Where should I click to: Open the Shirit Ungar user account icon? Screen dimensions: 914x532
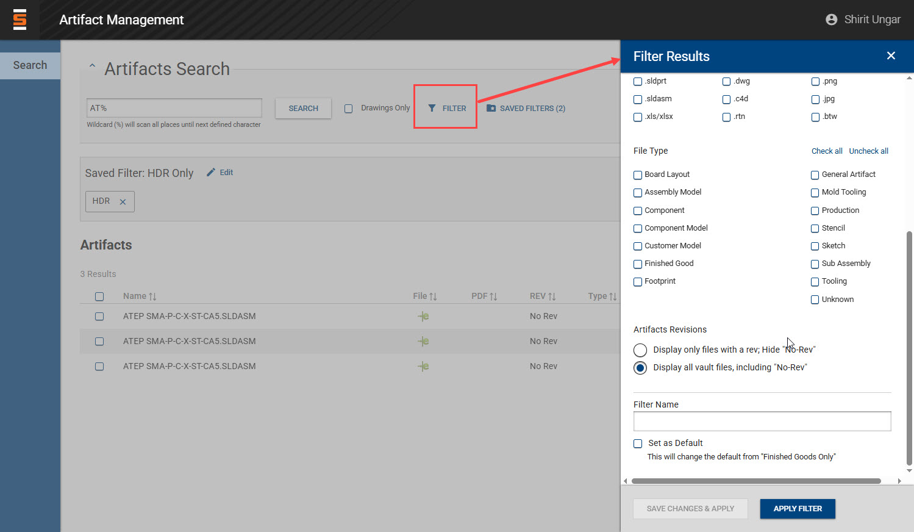click(831, 20)
